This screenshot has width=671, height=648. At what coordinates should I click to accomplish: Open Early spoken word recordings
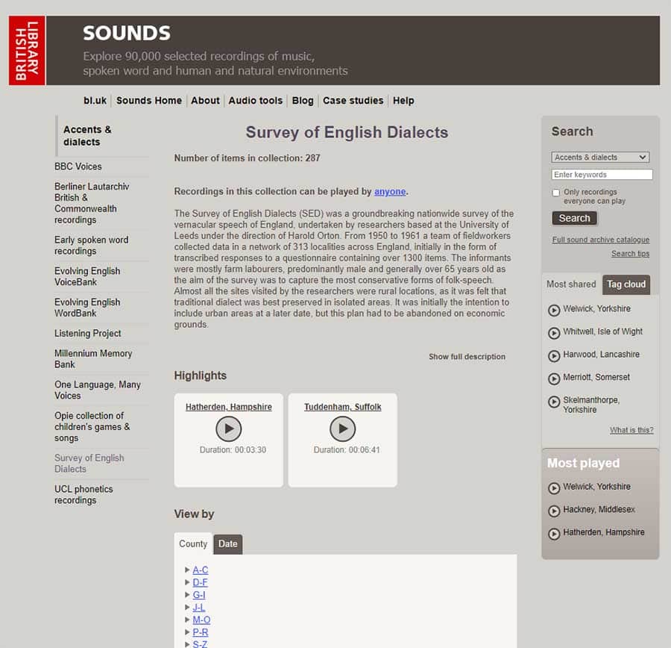(x=91, y=246)
